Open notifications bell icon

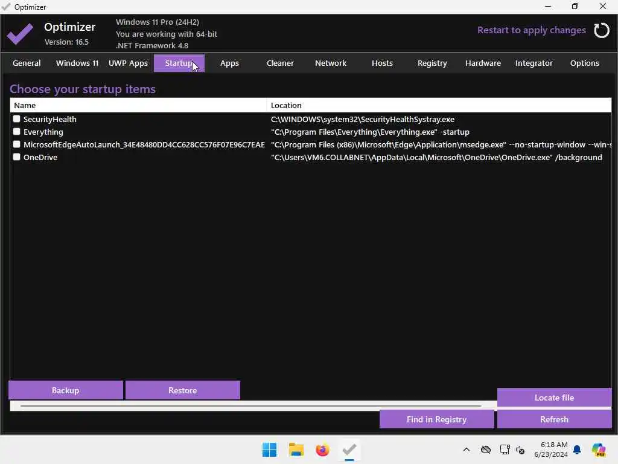(x=577, y=449)
